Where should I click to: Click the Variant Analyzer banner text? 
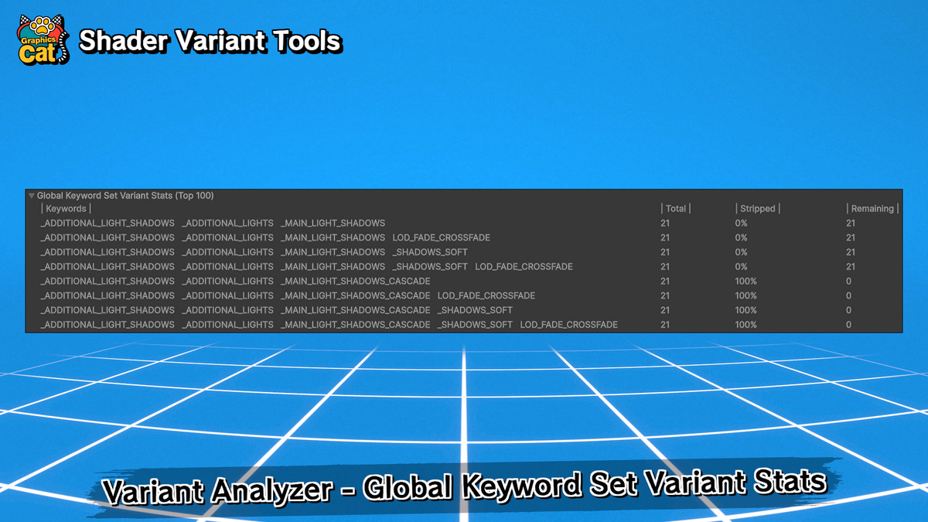point(464,486)
